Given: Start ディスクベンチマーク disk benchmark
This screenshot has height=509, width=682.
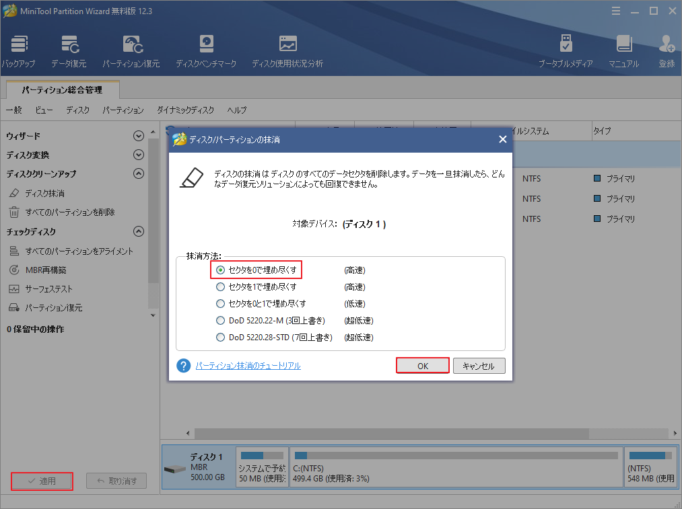Looking at the screenshot, I should 206,51.
